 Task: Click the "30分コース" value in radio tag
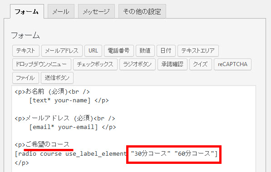[x=151, y=153]
